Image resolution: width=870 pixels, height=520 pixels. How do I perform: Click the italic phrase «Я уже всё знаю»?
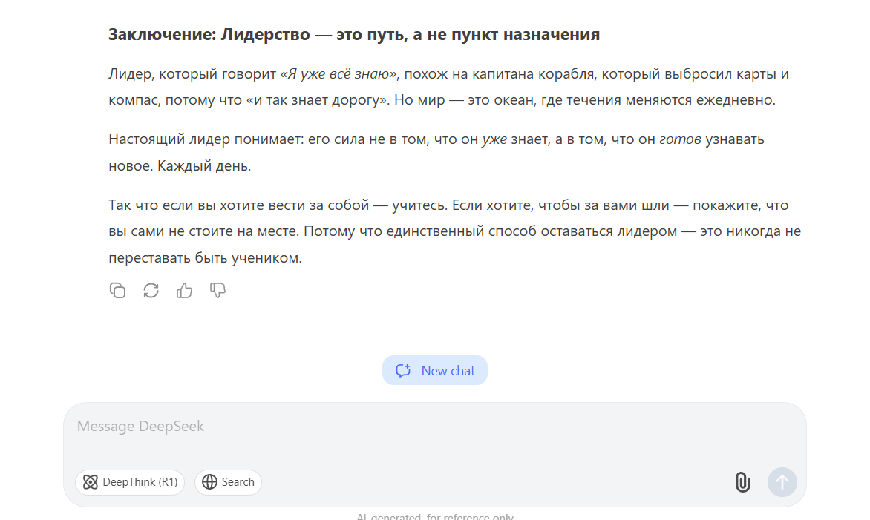(x=338, y=73)
